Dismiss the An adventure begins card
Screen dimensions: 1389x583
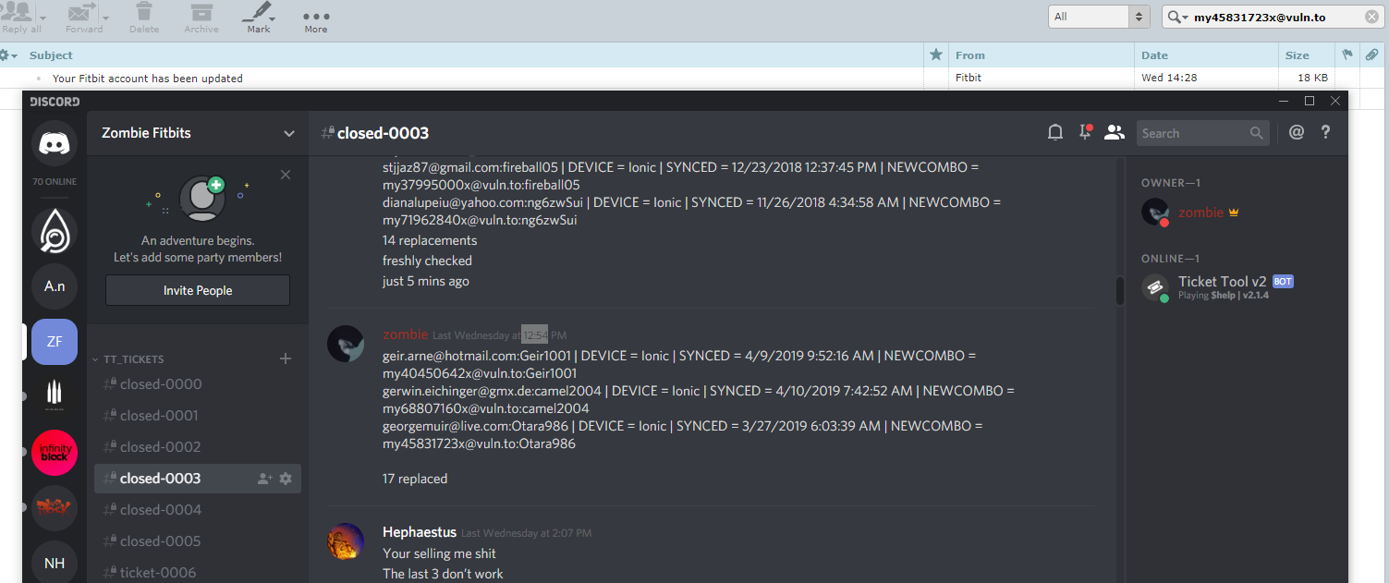click(x=286, y=175)
